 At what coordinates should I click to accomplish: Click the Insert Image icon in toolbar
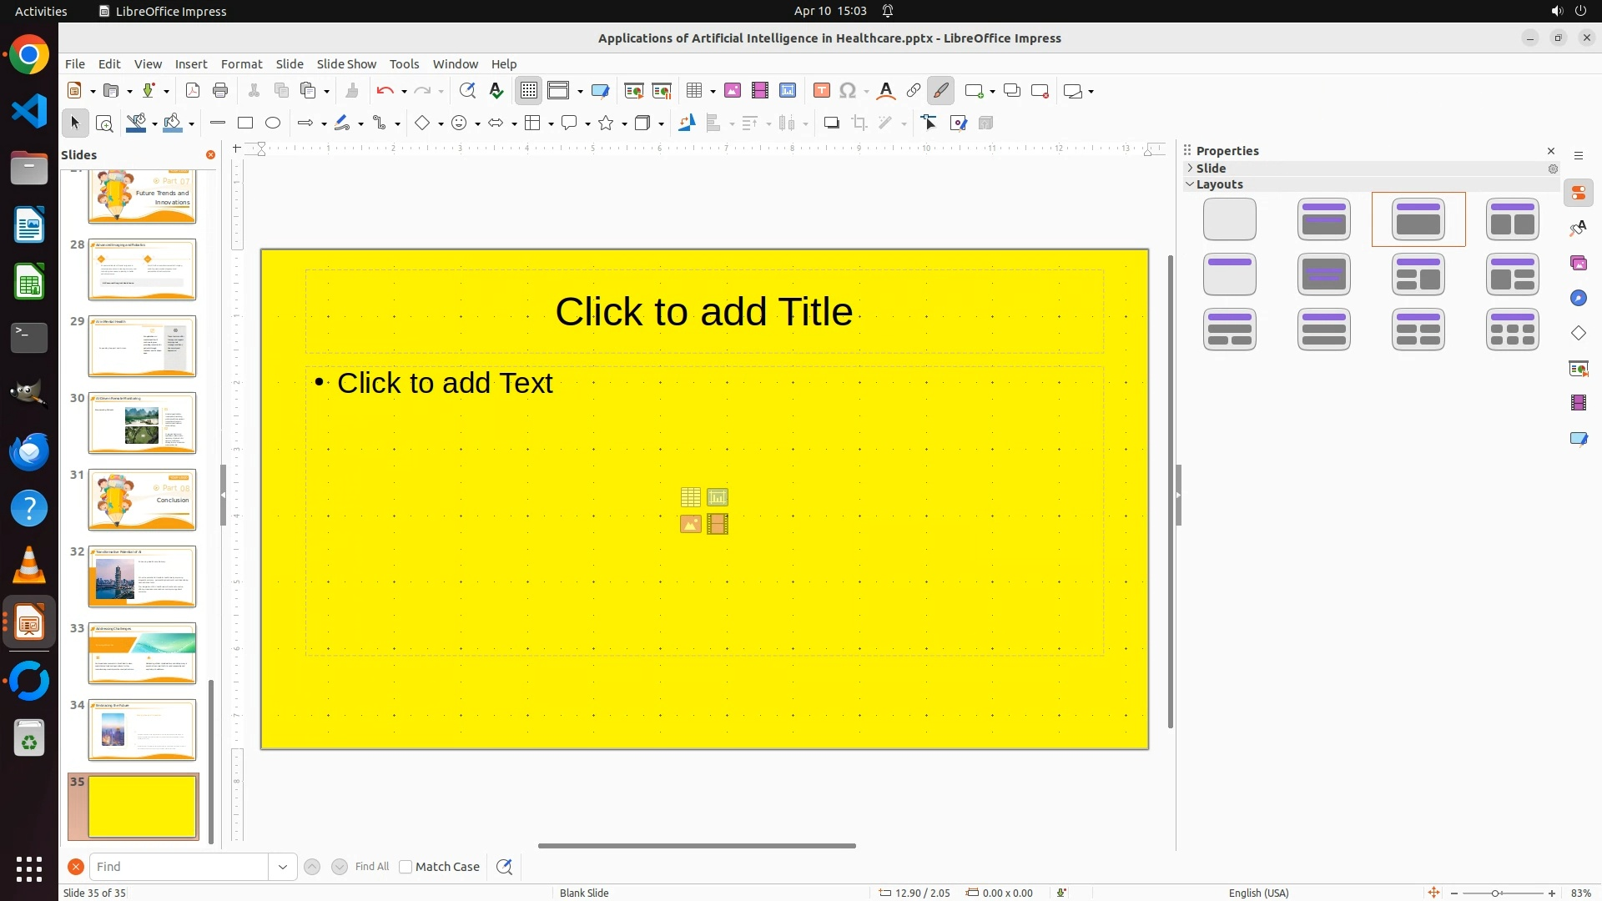click(x=733, y=91)
